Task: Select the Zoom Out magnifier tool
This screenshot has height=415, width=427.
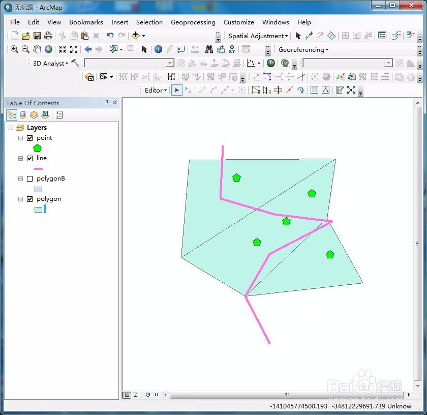Action: coord(25,49)
